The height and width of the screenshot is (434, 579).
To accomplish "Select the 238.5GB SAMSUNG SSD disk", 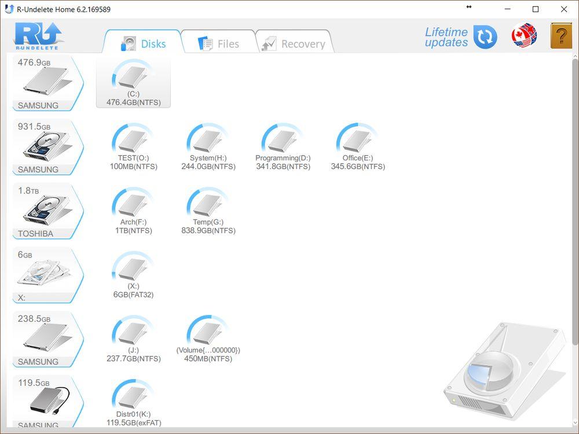I will coord(48,340).
